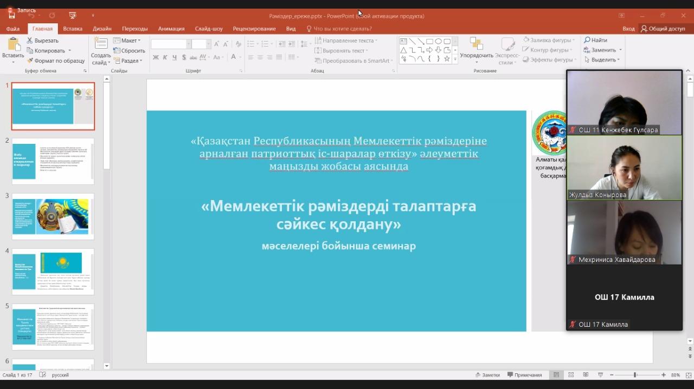Select slide 3 thumbnail with emblem
This screenshot has height=389, width=694.
[53, 216]
